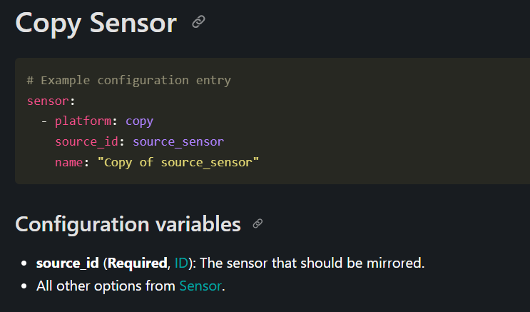
Task: Follow the Sensor link in the options list
Action: coord(200,286)
